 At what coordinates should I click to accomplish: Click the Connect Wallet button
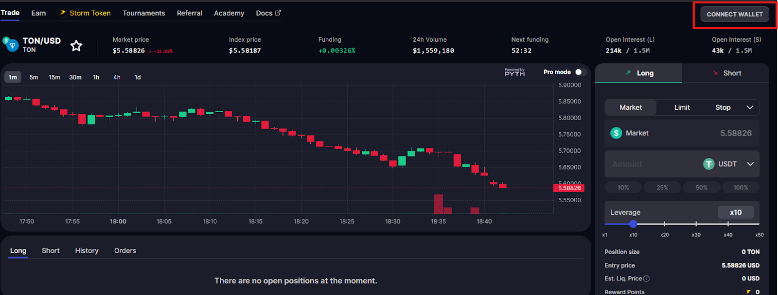point(735,14)
